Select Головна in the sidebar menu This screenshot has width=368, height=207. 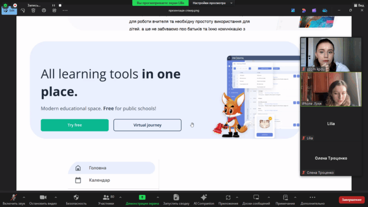coord(112,168)
